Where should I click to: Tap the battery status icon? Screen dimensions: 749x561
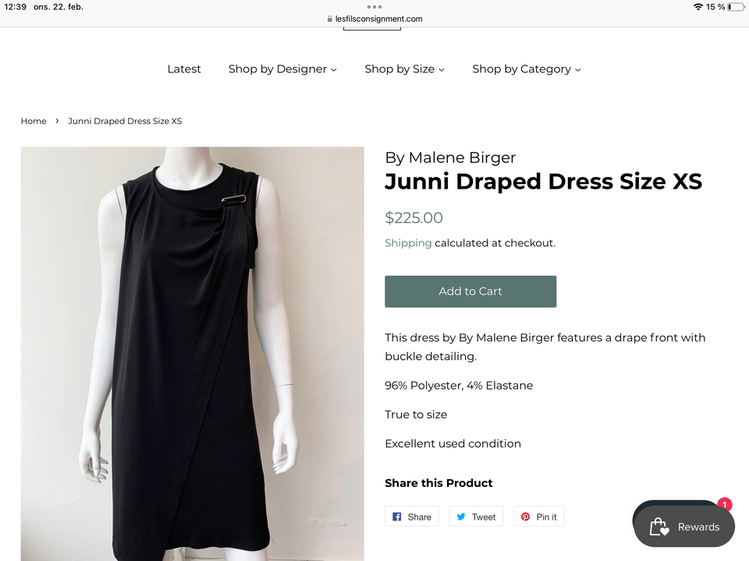point(736,7)
